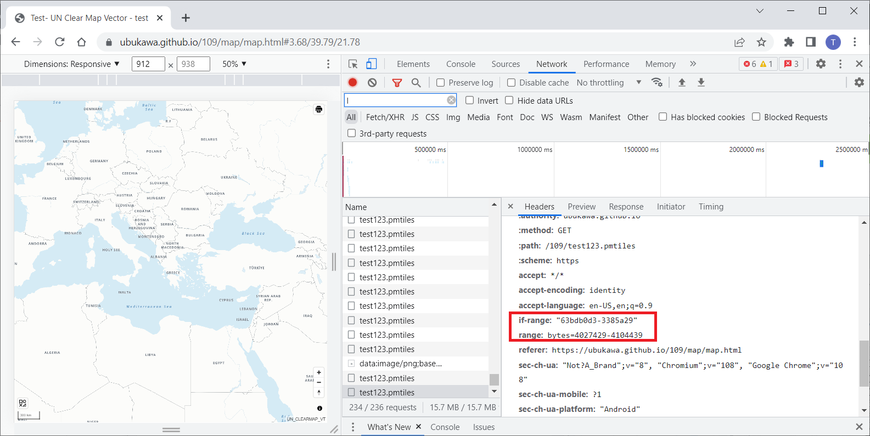Click the viewport height field
This screenshot has width=870, height=436.
193,64
